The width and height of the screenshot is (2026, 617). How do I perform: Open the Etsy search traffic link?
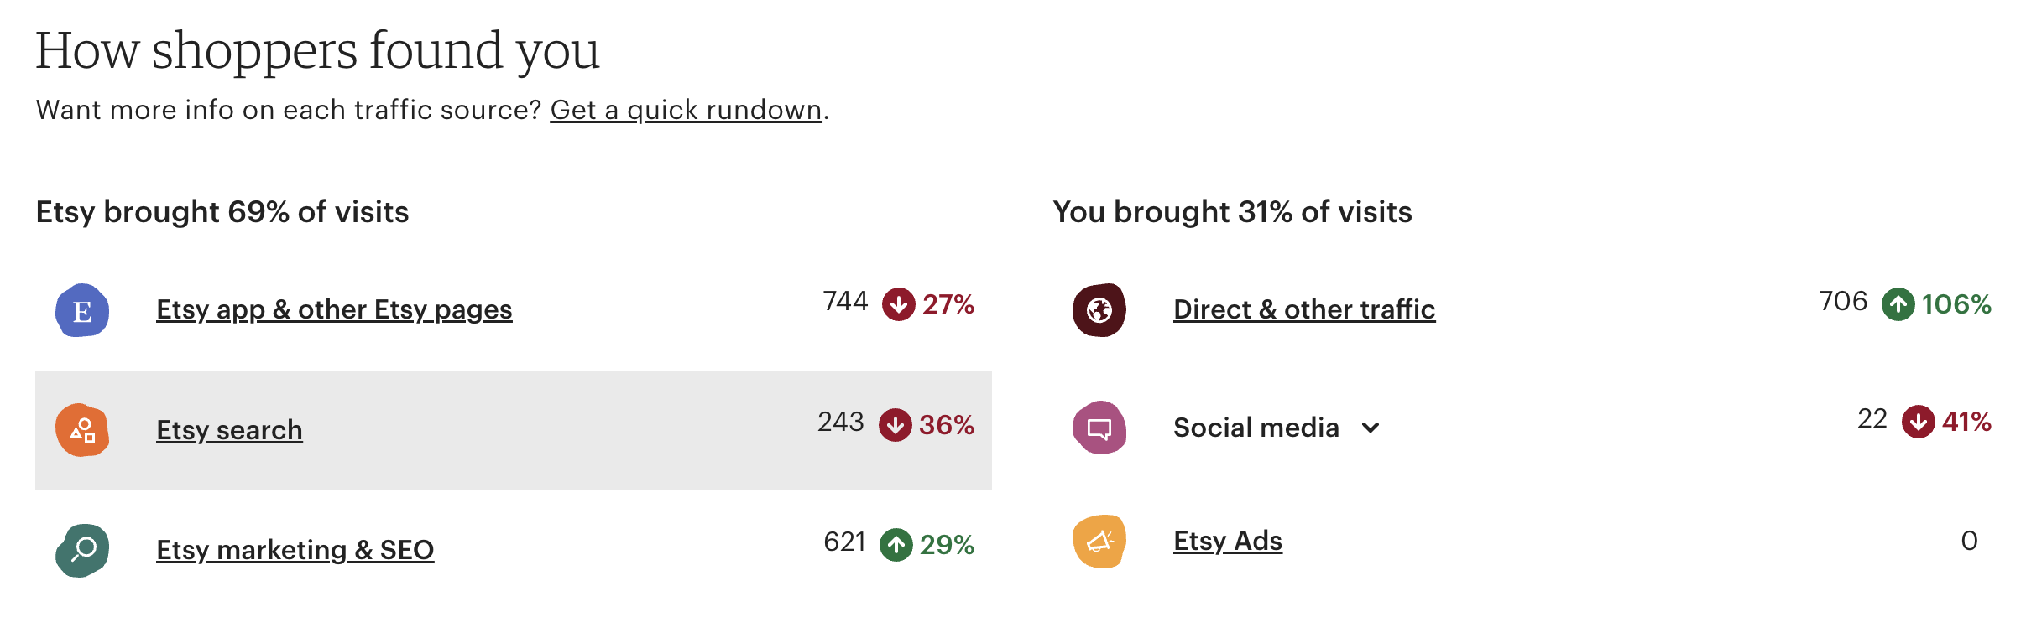click(229, 430)
